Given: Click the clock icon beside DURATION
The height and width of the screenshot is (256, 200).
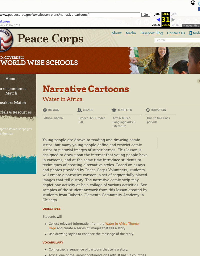Looking at the screenshot, I should (x=148, y=110).
